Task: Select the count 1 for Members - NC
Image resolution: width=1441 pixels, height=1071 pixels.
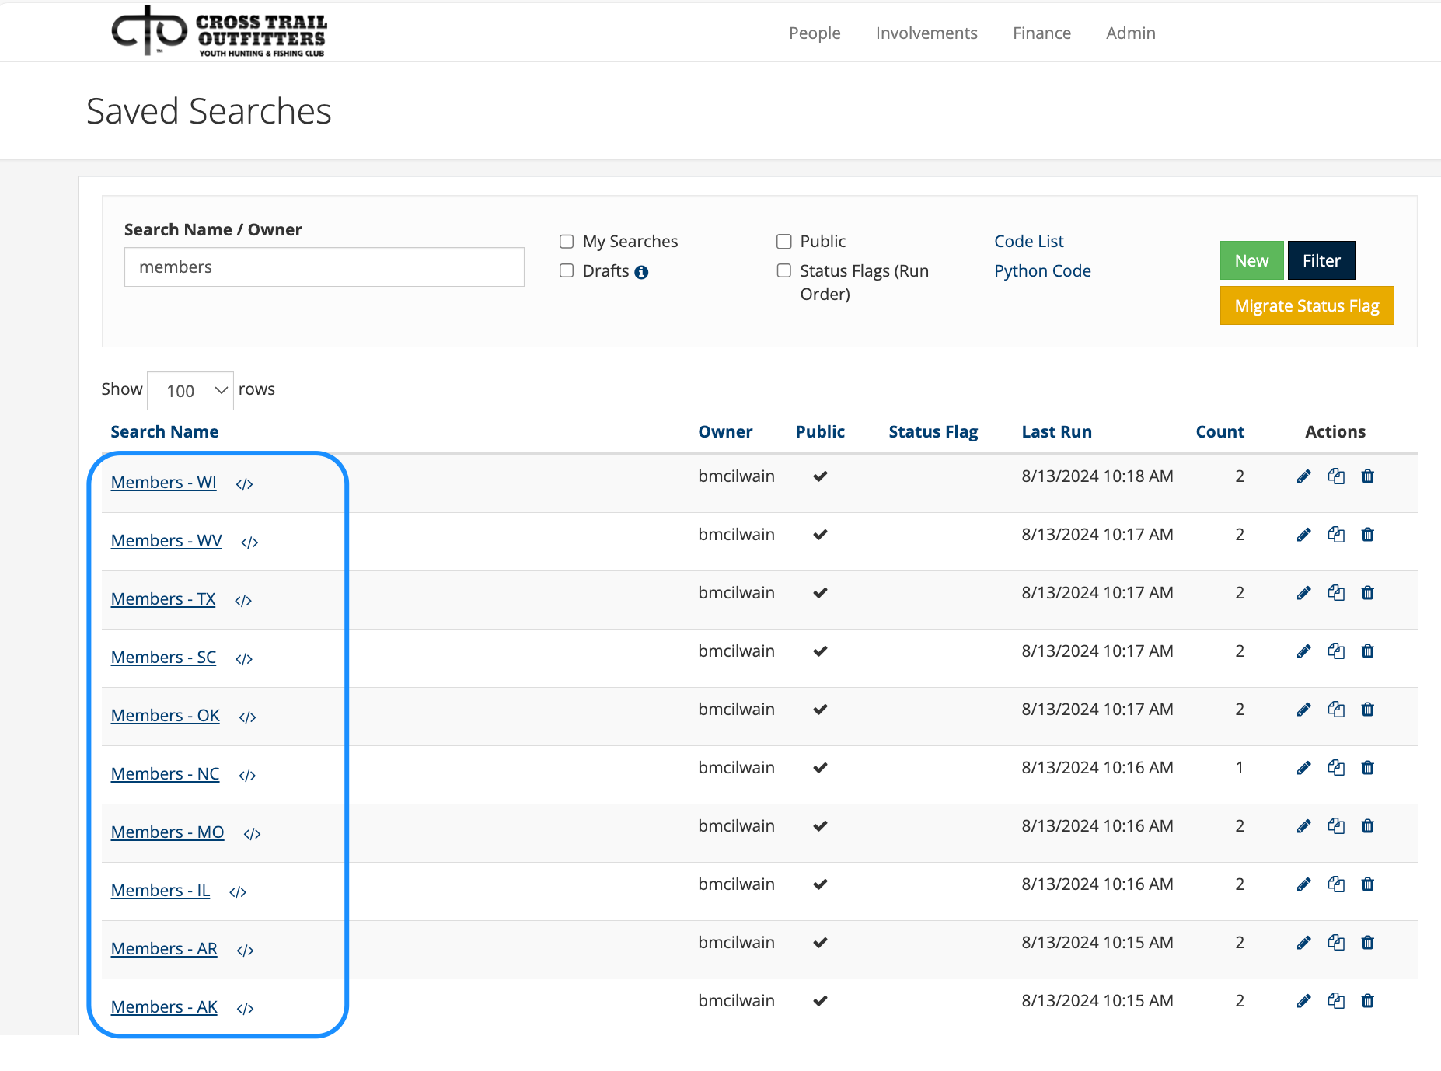Action: [1240, 768]
